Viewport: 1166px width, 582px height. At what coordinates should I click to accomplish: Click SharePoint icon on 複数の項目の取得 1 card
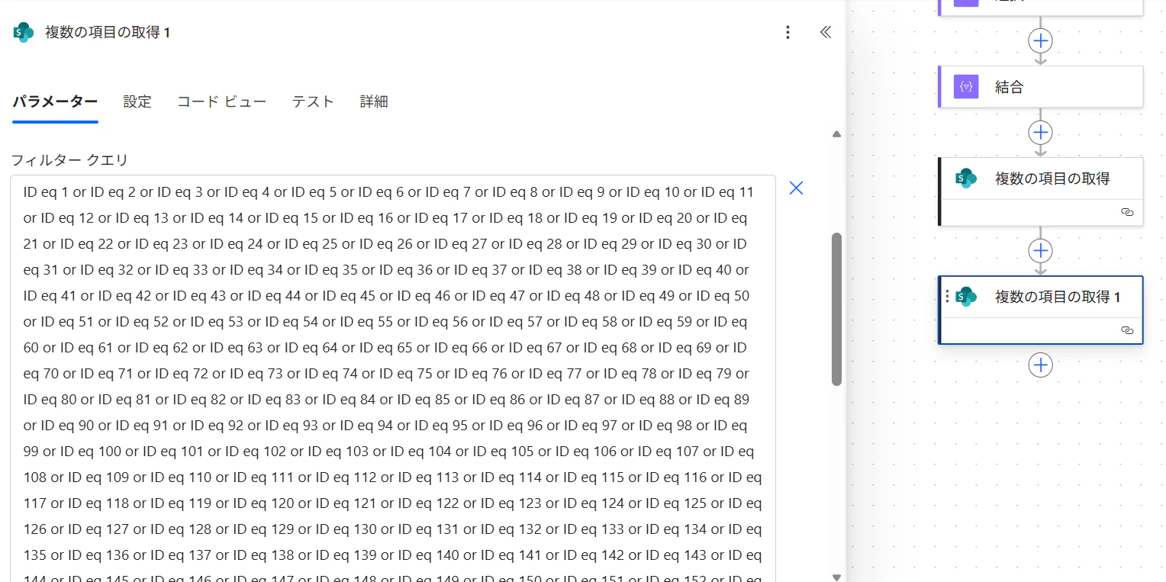[966, 297]
